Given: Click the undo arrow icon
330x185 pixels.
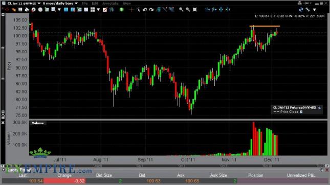Looking at the screenshot, I should point(145,10).
